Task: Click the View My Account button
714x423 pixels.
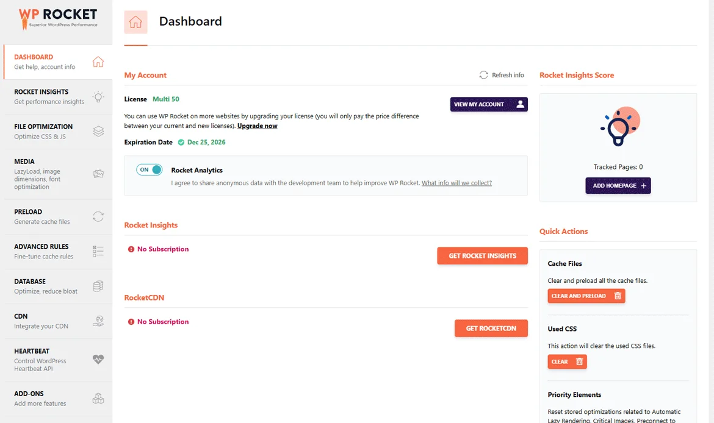Action: pos(489,104)
